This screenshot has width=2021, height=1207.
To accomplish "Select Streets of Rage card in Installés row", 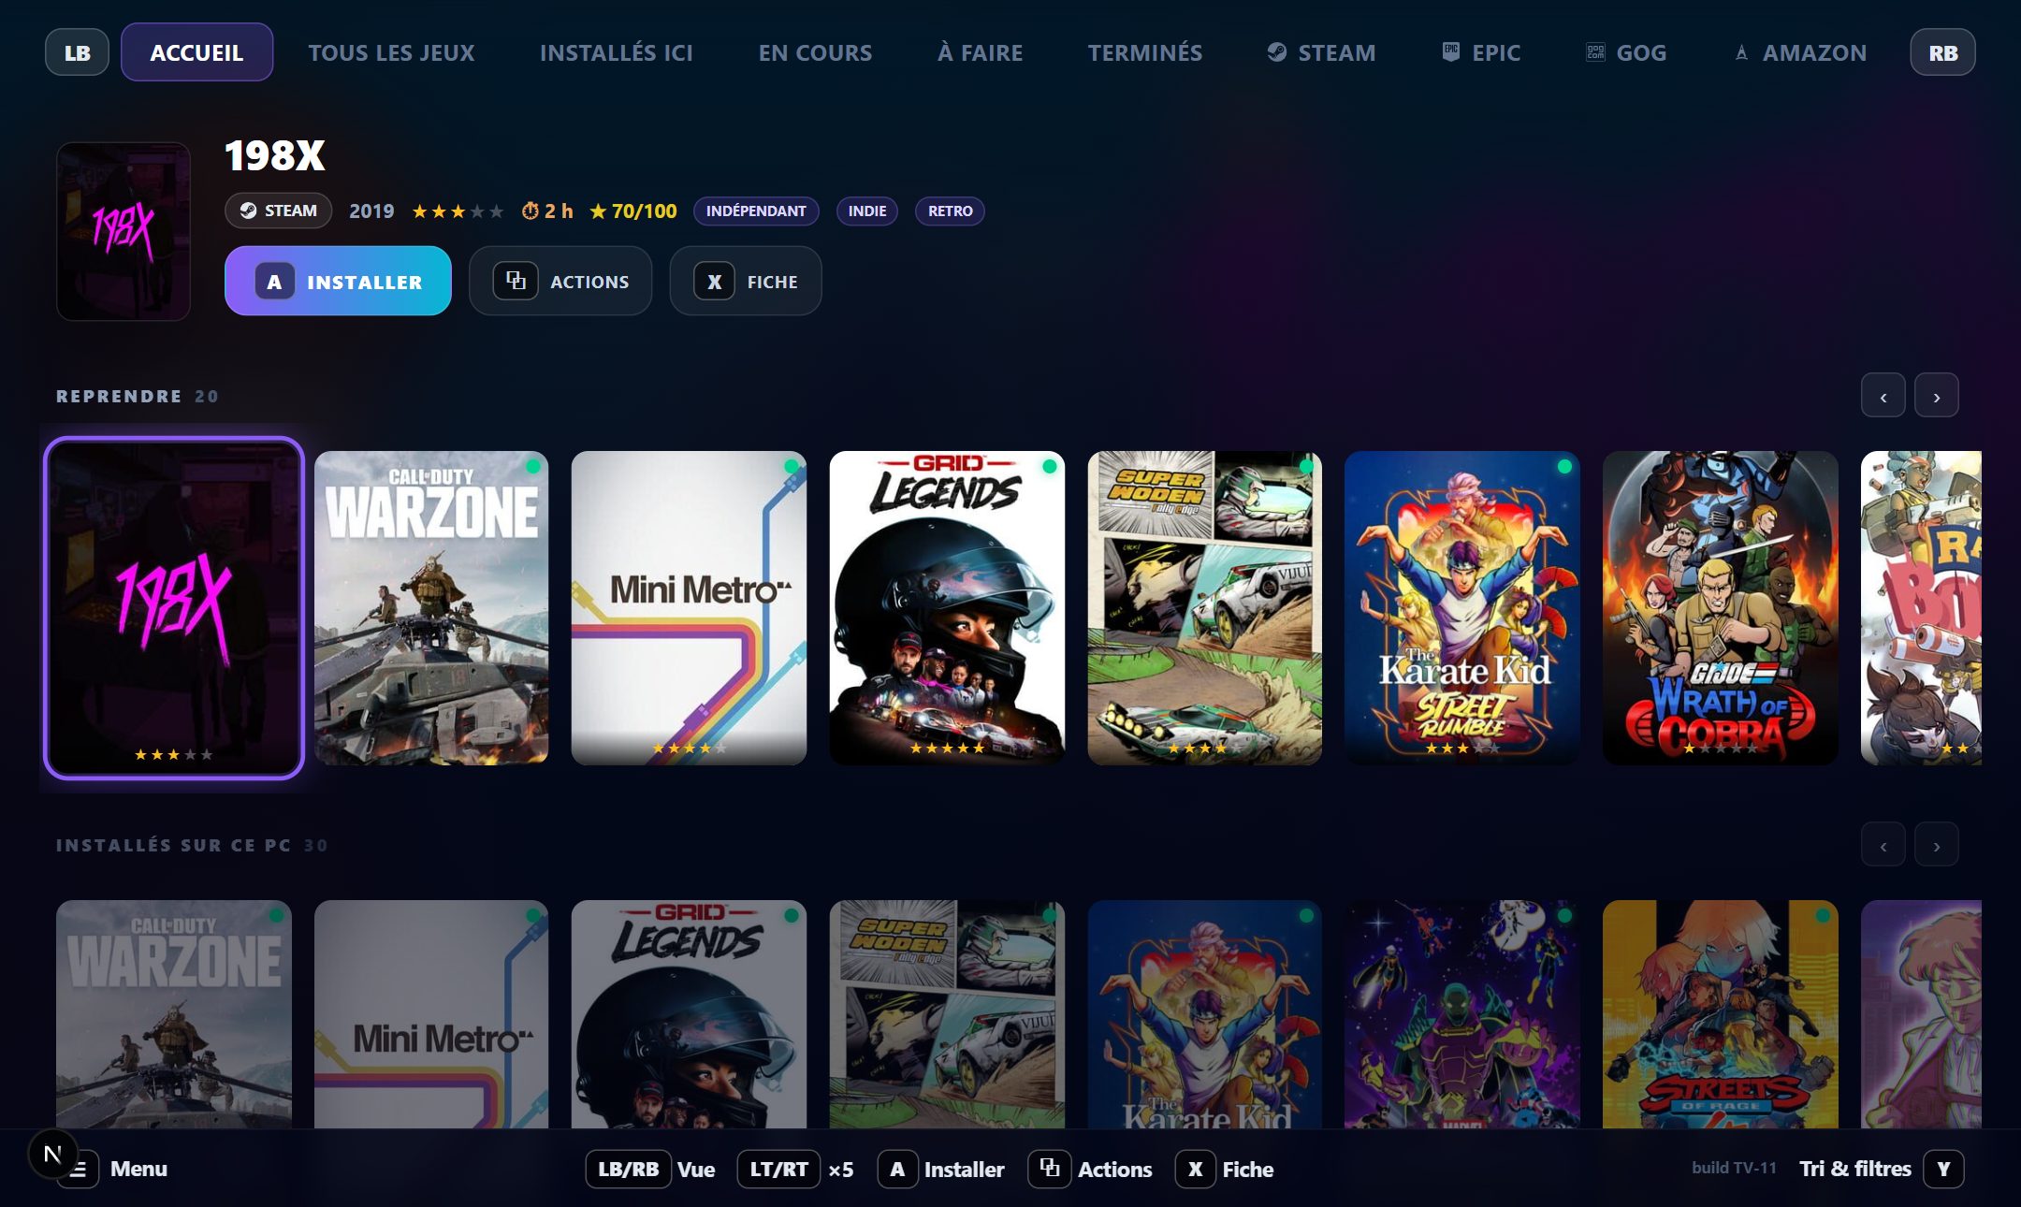I will tap(1721, 1014).
